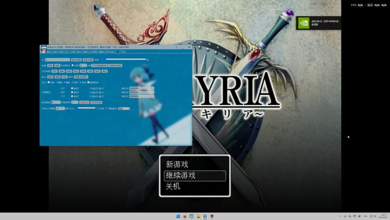Image resolution: width=390 pixels, height=220 pixels.
Task: Tick the TP 锁定 checkbox
Action: (72, 96)
